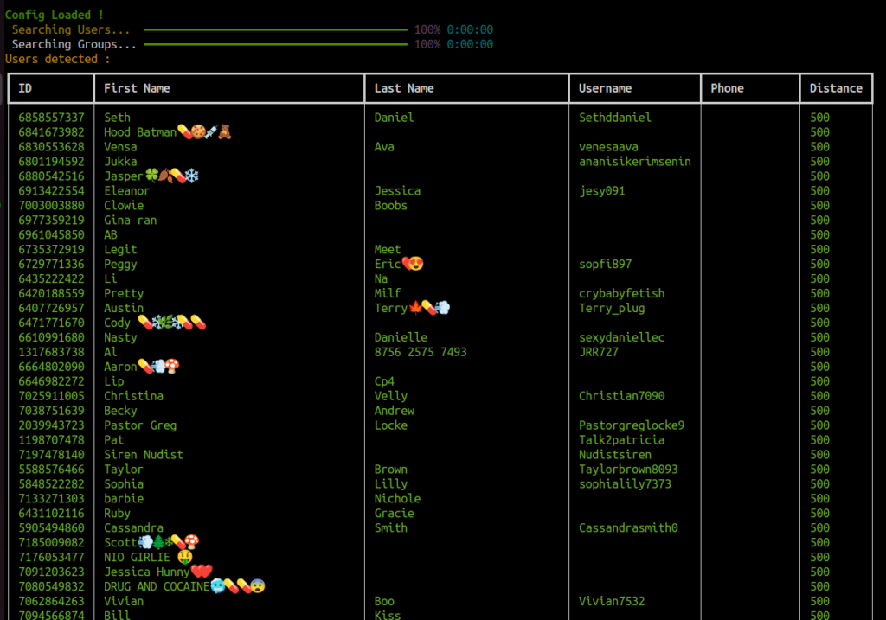Click distance 500 in Seth's row

pos(819,118)
